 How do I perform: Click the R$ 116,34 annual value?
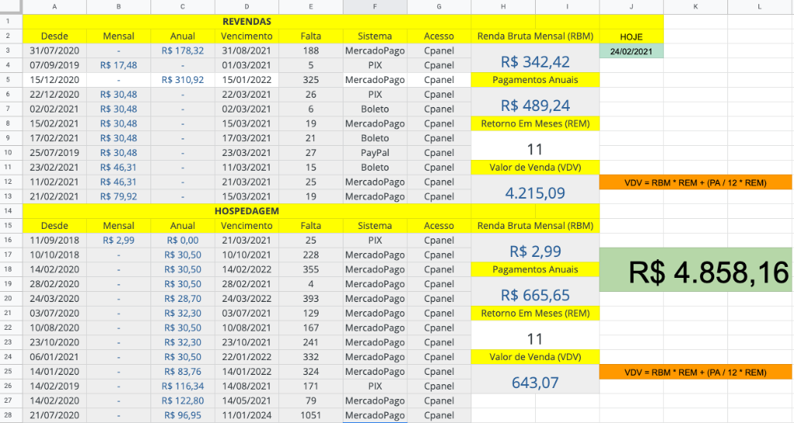(x=183, y=386)
